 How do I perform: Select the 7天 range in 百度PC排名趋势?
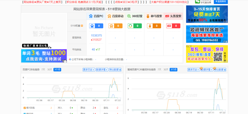coord(43,70)
